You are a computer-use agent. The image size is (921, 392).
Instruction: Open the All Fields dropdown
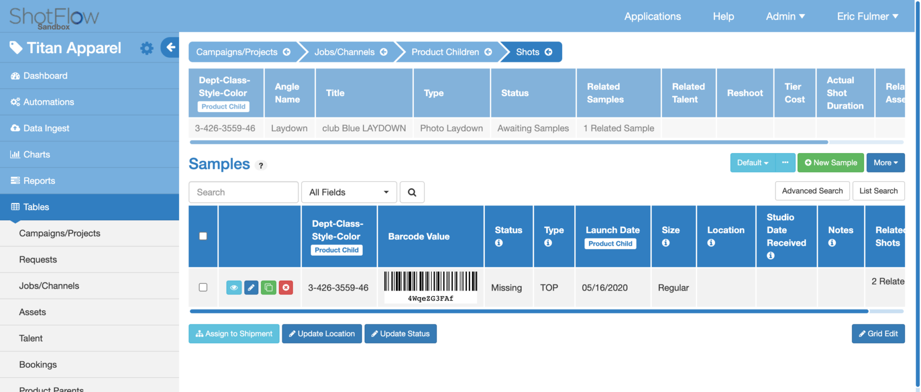point(349,192)
